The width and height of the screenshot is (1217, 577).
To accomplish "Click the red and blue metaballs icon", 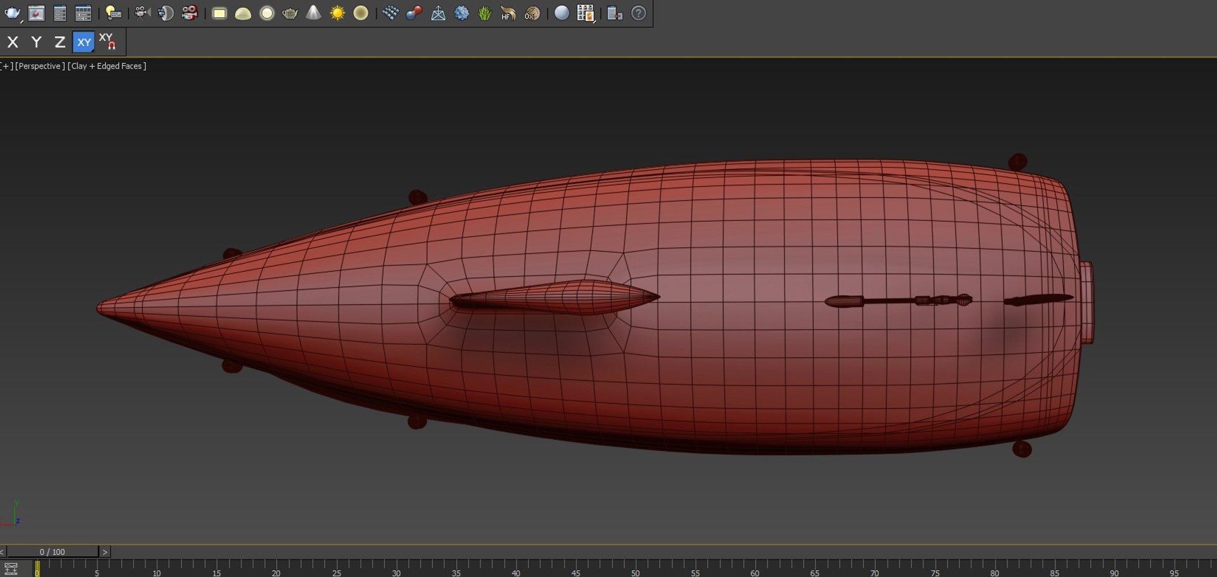I will coord(414,13).
